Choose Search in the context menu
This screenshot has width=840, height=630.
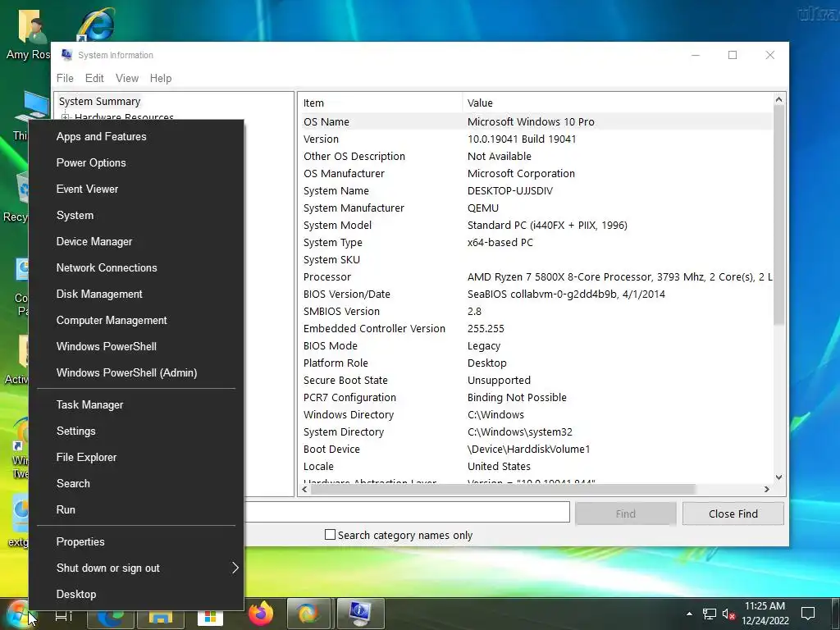136,484
